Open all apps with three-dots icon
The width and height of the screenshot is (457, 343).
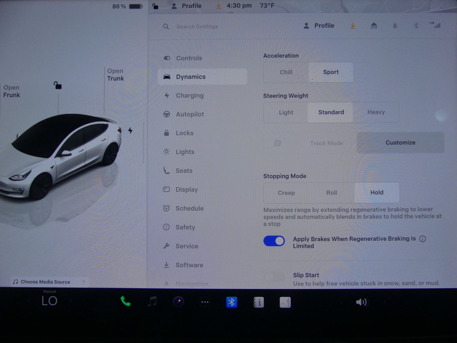coord(205,302)
